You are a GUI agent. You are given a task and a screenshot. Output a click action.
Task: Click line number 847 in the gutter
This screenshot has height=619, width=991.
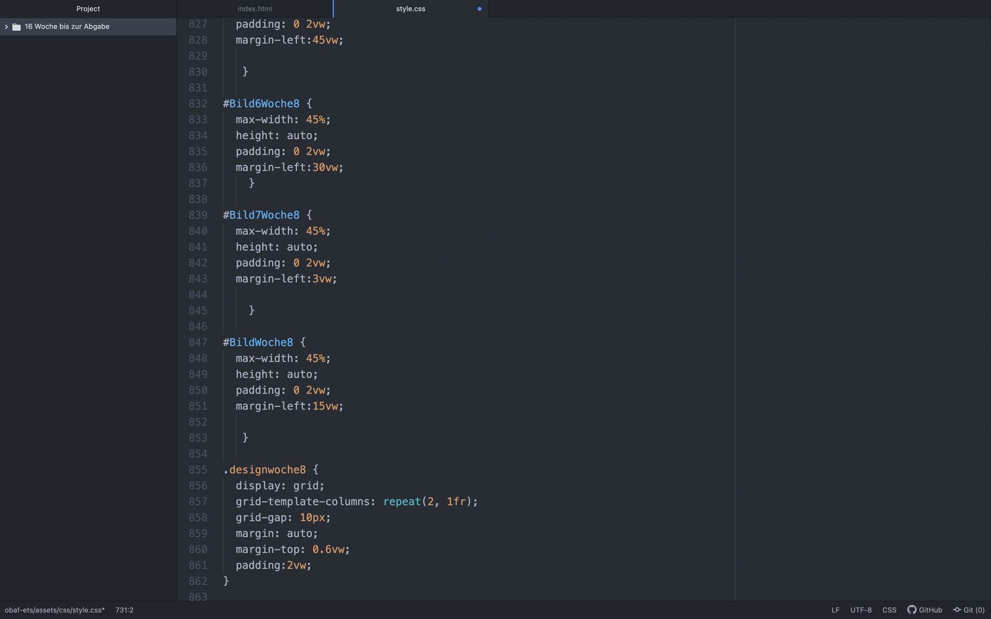pyautogui.click(x=198, y=343)
